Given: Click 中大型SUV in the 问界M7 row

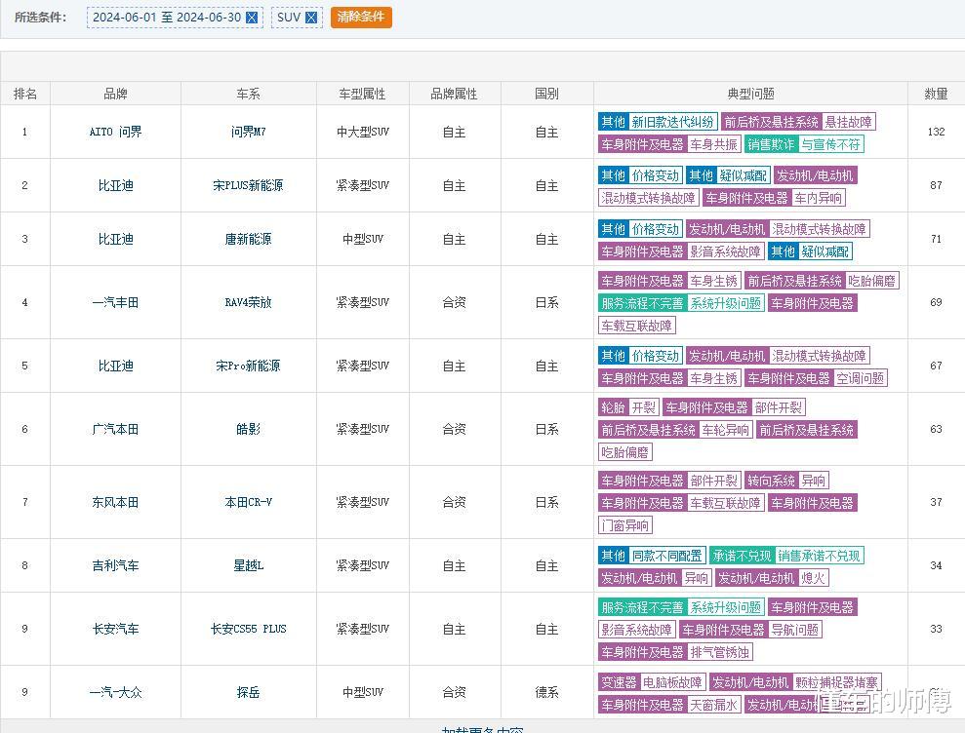Looking at the screenshot, I should coord(363,132).
